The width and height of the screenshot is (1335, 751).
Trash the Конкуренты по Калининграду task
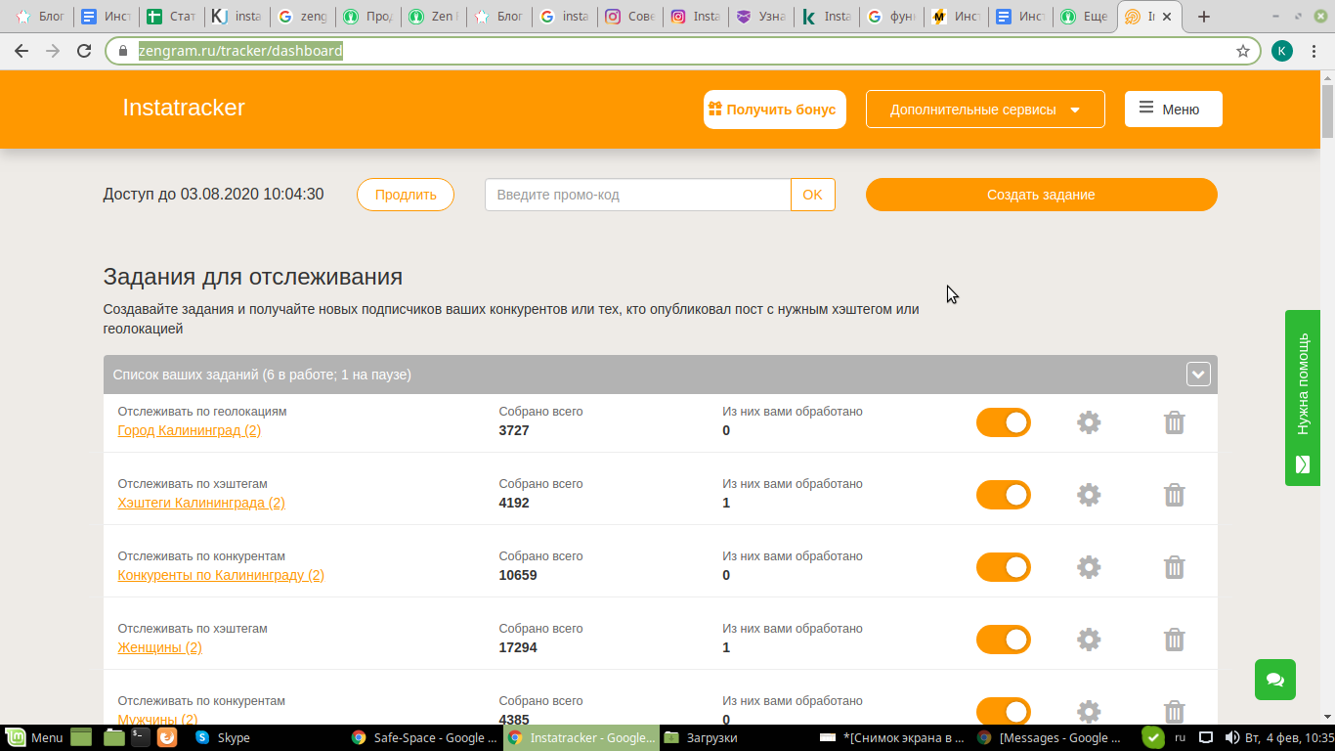click(1175, 567)
